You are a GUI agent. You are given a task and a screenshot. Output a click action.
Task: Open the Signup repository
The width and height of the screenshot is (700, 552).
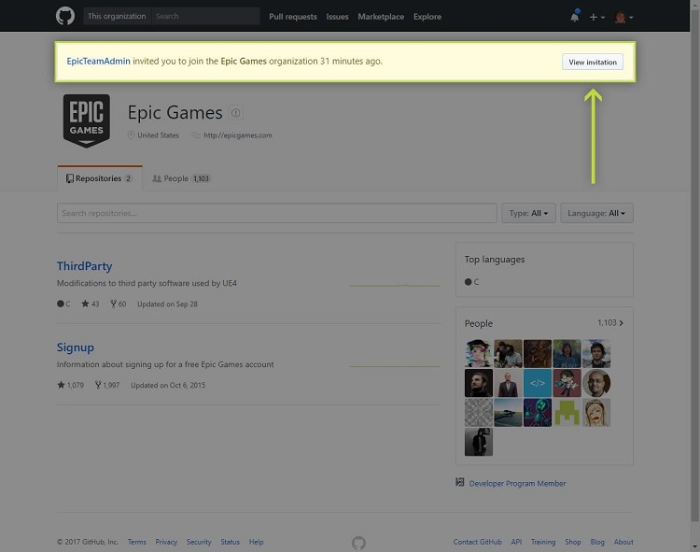76,347
